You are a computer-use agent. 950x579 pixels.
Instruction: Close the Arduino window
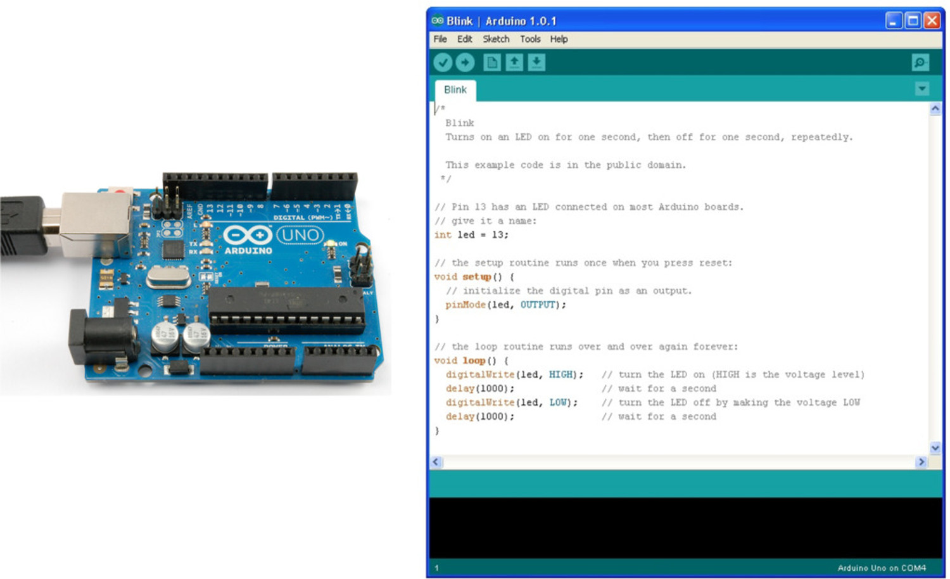coord(932,20)
